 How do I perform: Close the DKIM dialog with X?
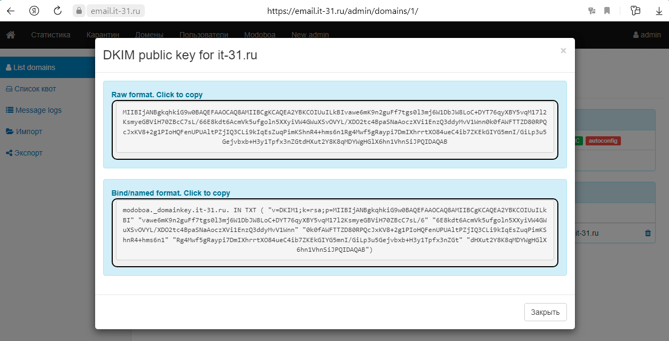(563, 51)
